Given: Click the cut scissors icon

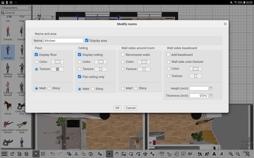Looking at the screenshot, I should tap(76, 154).
